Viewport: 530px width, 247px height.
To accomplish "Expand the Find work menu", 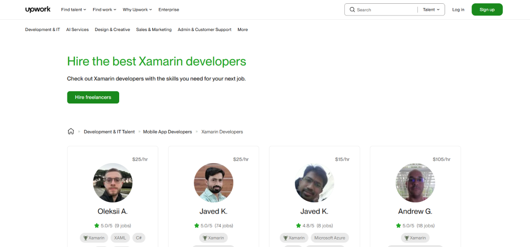I will coord(105,10).
